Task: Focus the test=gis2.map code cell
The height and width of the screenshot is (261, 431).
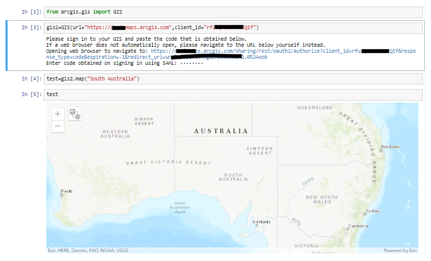Action: 233,79
